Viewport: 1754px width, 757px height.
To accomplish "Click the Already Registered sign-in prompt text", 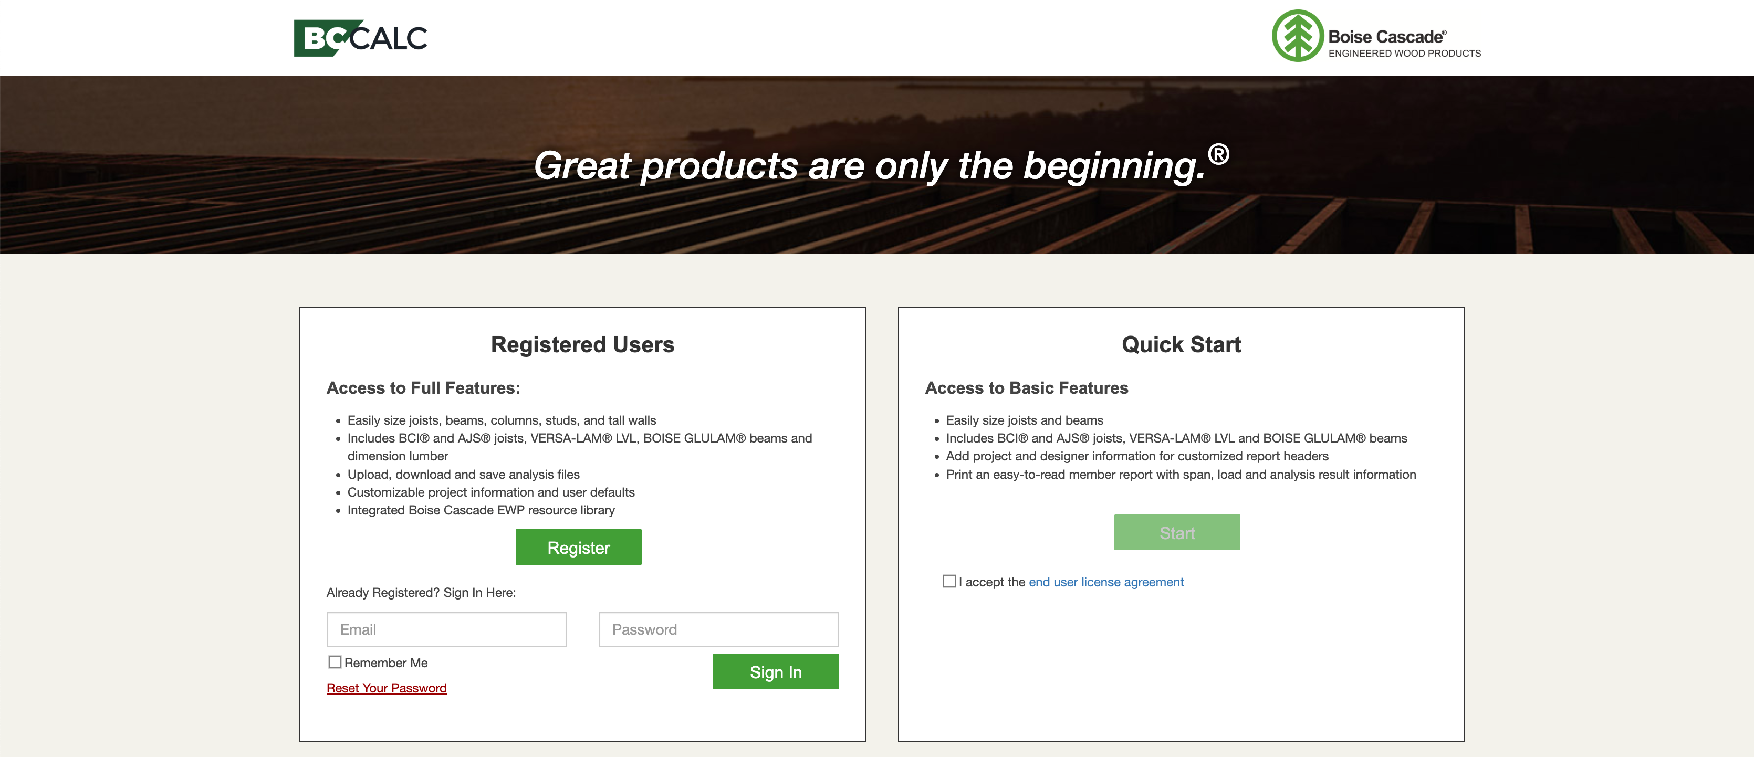I will tap(421, 593).
